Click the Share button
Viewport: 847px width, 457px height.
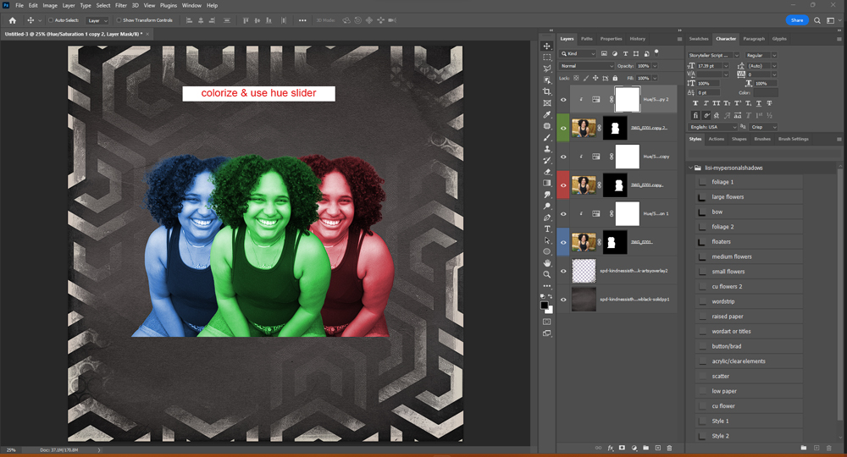797,20
